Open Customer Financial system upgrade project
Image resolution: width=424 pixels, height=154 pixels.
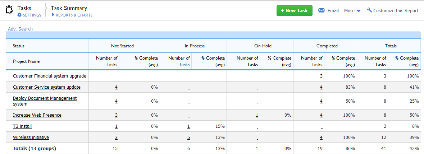(50, 76)
